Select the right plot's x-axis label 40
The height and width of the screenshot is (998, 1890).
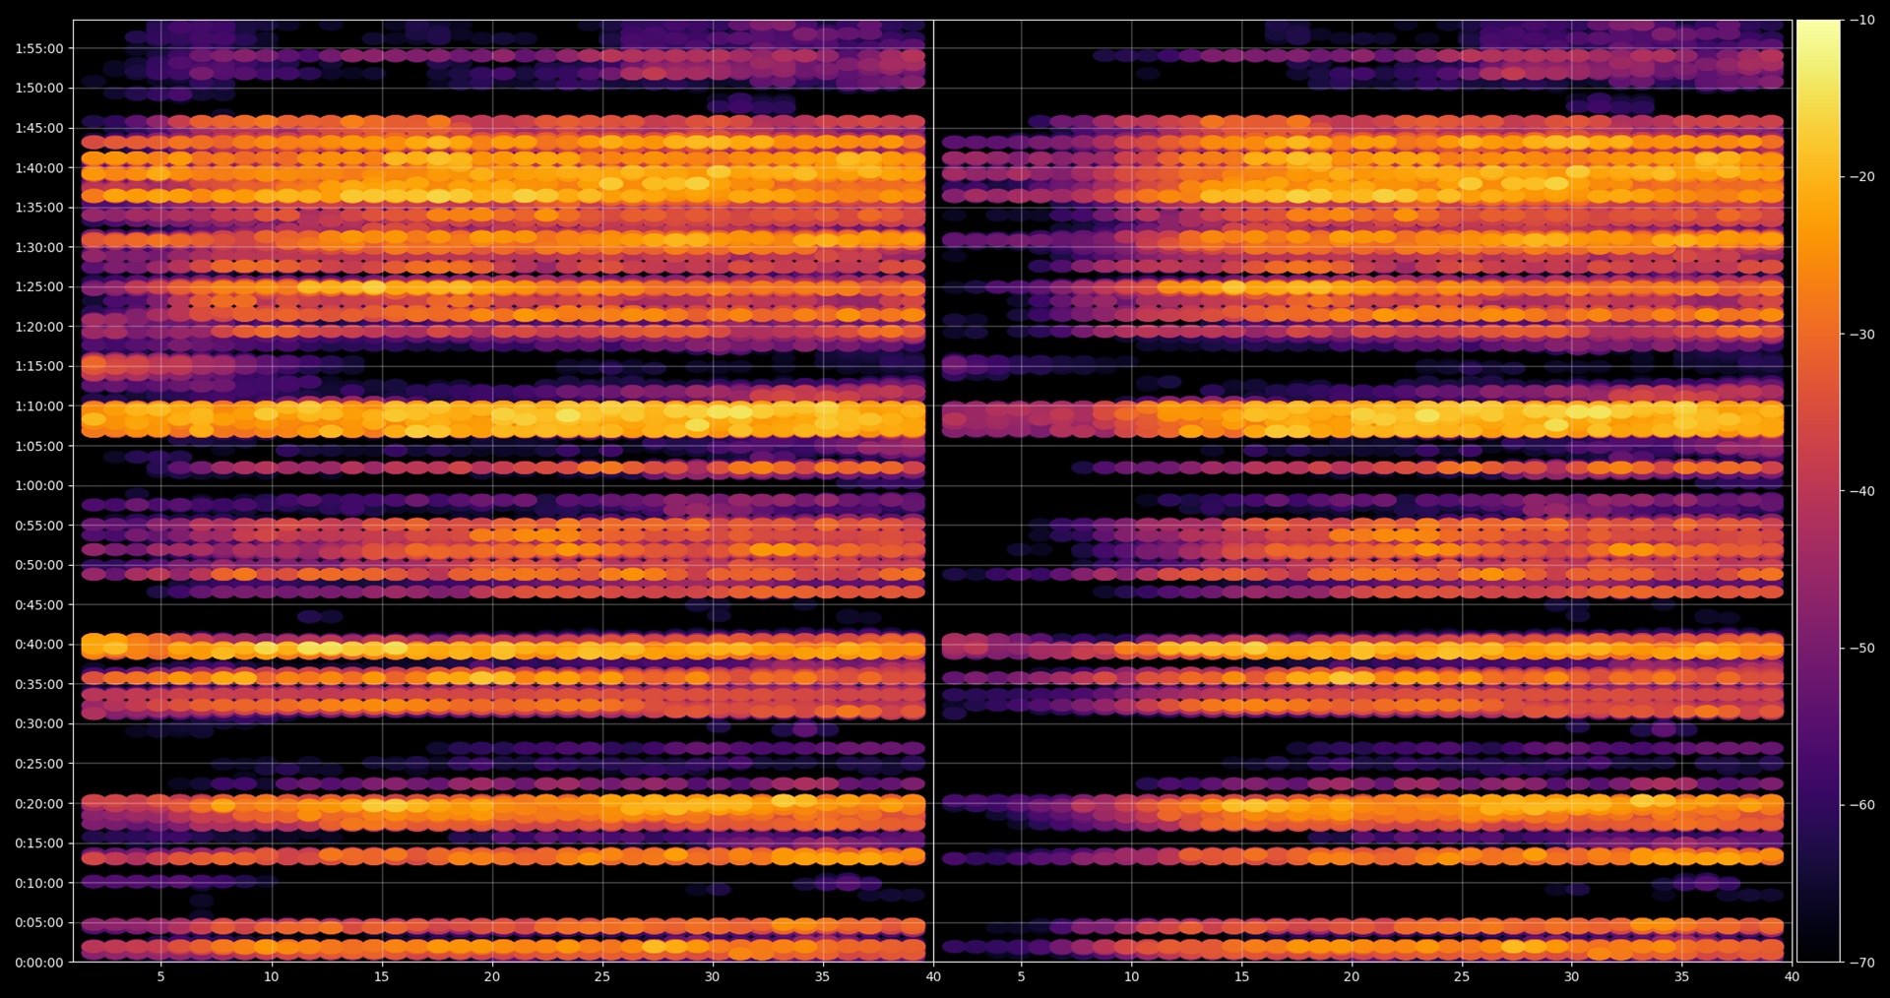pos(1792,976)
